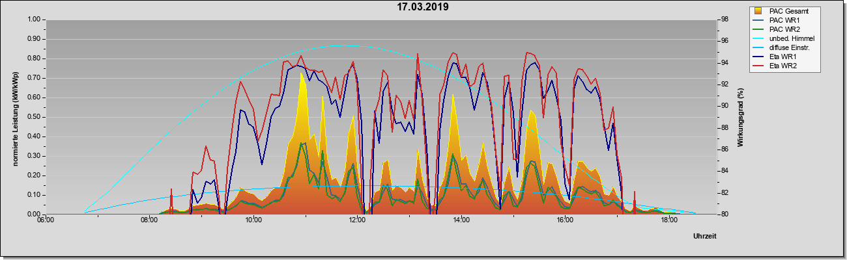Viewport: 847px width, 260px height.
Task: Click the 1.00 value on left axis
Action: (33, 19)
